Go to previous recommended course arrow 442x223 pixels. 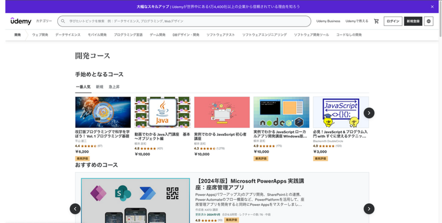75,209
